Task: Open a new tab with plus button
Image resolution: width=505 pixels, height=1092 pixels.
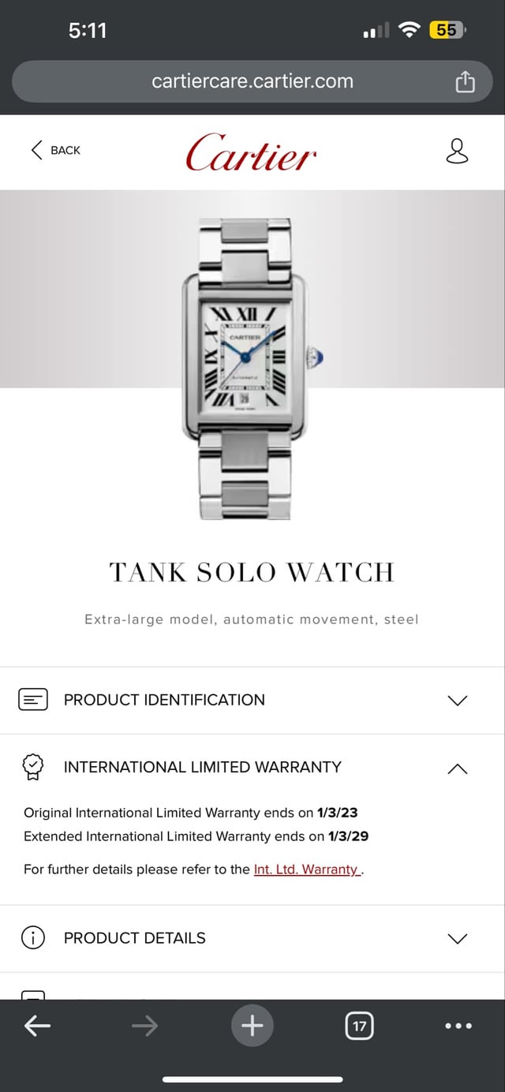Action: click(x=252, y=1026)
